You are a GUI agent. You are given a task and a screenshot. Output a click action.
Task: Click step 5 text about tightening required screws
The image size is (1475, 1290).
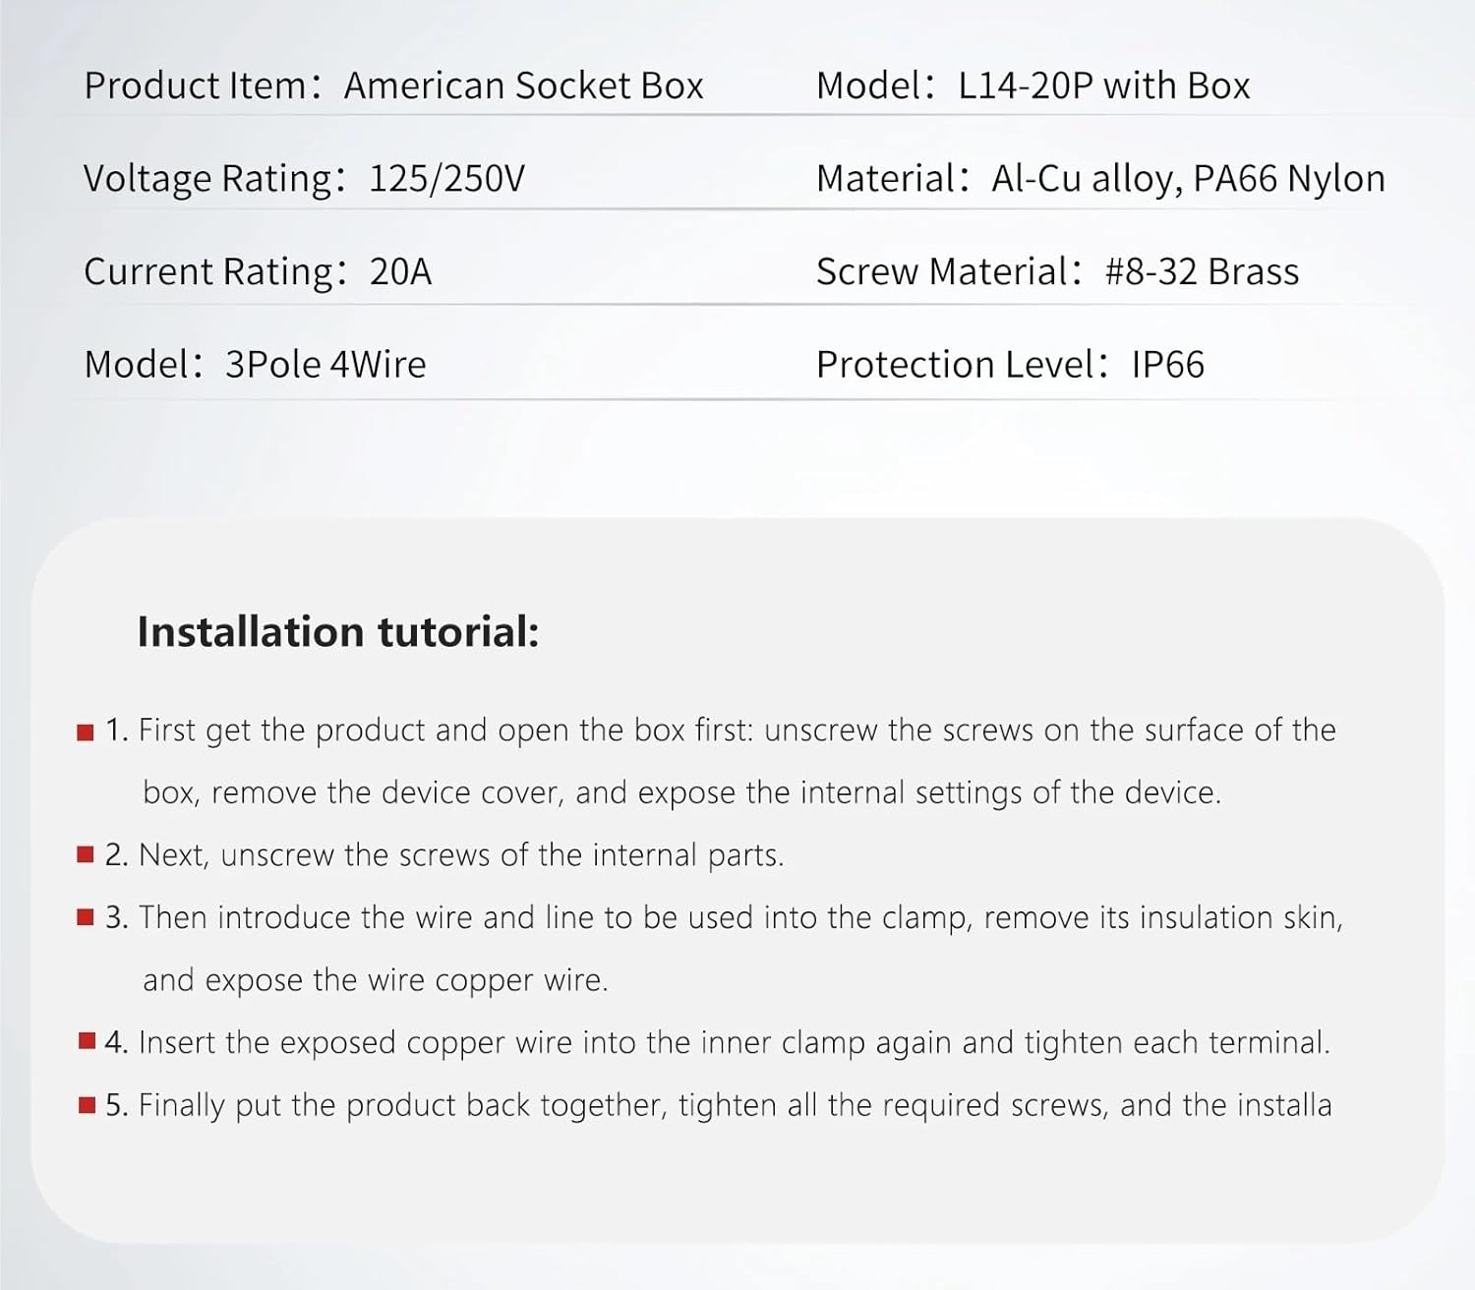point(734,1106)
